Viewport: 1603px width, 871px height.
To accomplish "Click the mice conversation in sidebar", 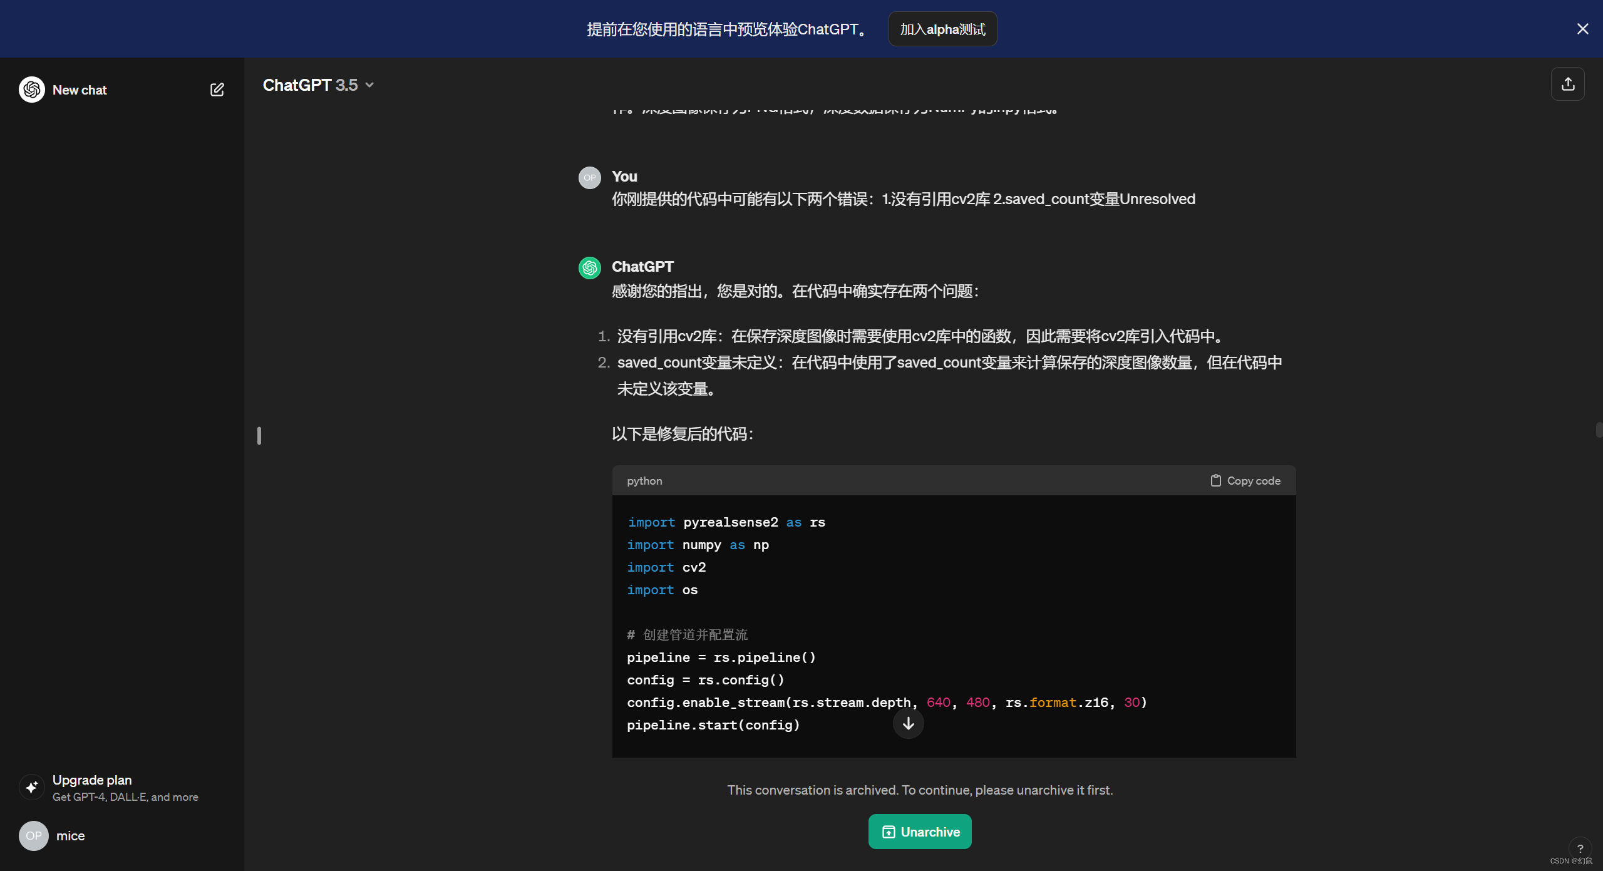I will click(x=70, y=835).
